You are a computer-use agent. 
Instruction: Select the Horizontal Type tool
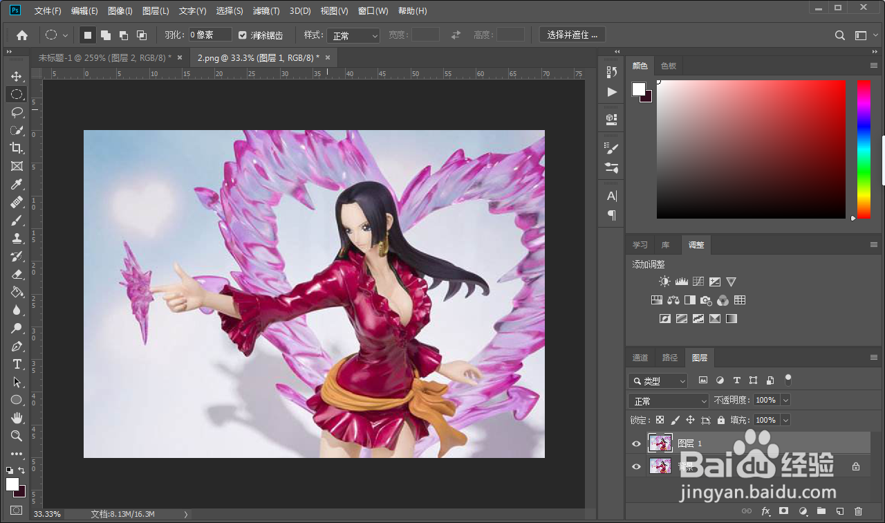[x=17, y=364]
